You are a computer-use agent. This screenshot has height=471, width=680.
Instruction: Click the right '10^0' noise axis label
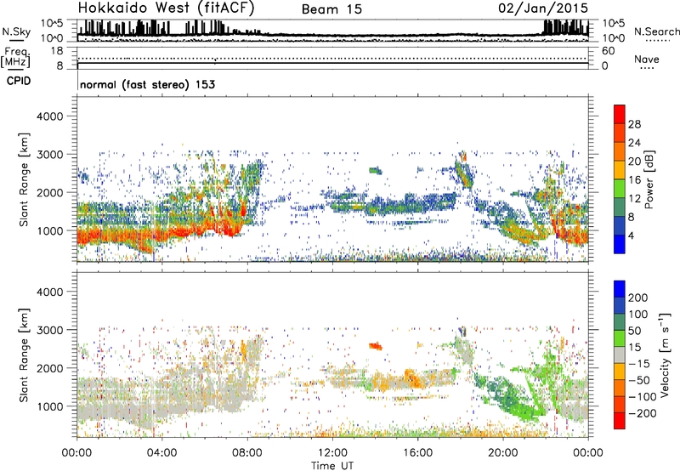pyautogui.click(x=614, y=38)
